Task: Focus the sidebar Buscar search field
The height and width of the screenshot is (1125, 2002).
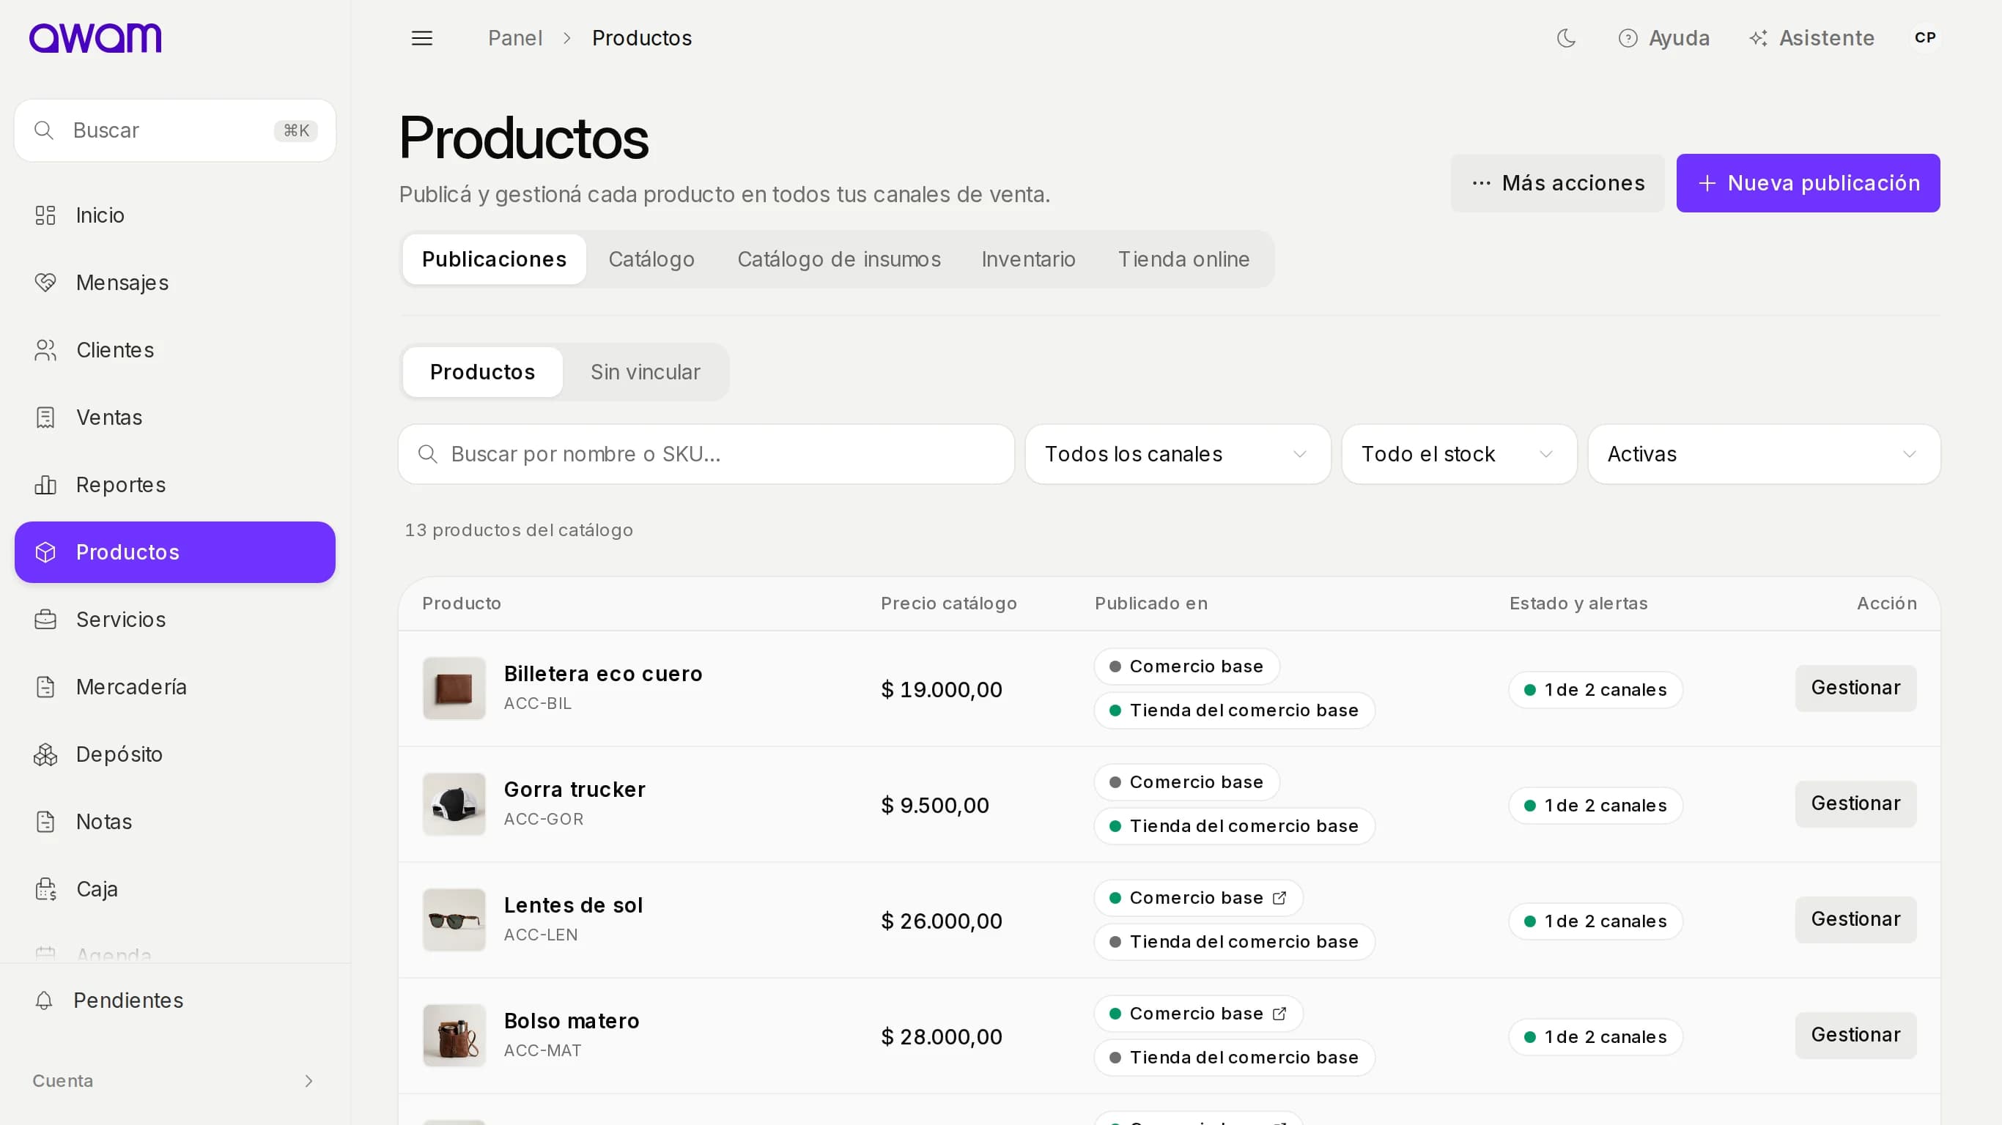Action: (175, 130)
